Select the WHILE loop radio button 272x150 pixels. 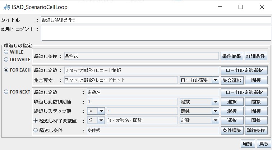6,52
